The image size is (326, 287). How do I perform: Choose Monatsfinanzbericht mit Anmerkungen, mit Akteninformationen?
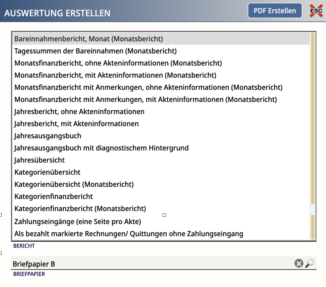pos(146,100)
